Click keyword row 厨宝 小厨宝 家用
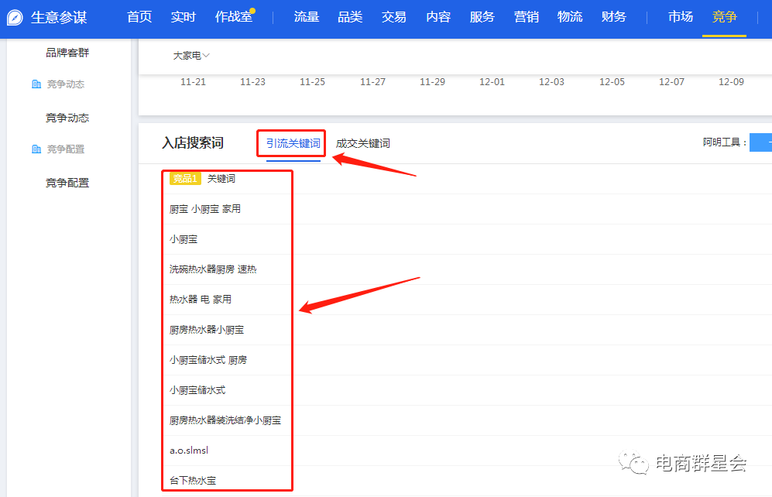 click(205, 209)
